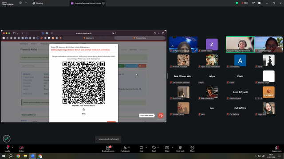The image size is (284, 159).
Task: Switch to the Meeting tab
Action: coord(38,3)
